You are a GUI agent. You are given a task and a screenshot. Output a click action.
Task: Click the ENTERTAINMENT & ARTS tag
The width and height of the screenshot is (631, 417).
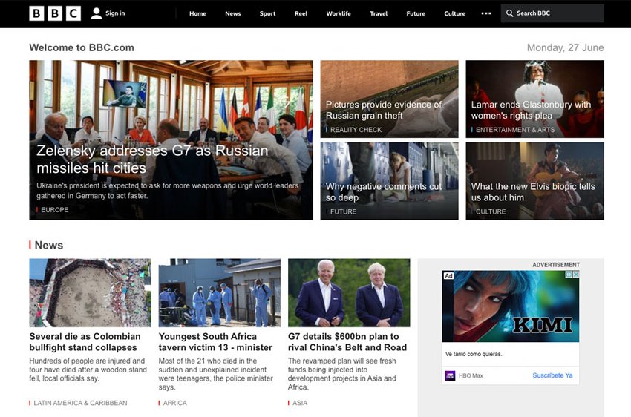pos(515,130)
